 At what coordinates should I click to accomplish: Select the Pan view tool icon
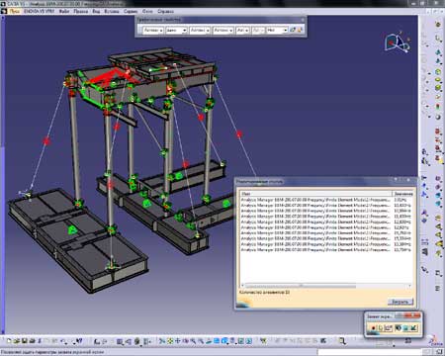pos(178,341)
